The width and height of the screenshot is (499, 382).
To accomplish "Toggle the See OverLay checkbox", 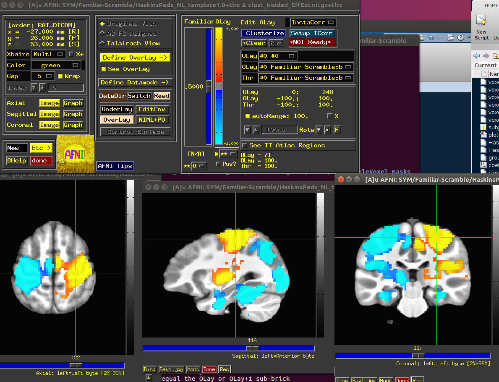I will [103, 69].
